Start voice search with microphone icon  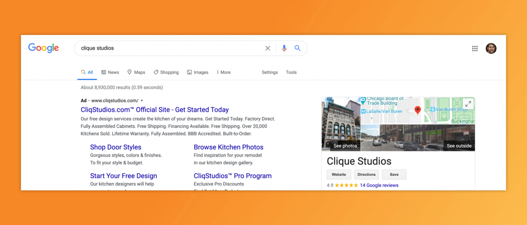coord(284,48)
